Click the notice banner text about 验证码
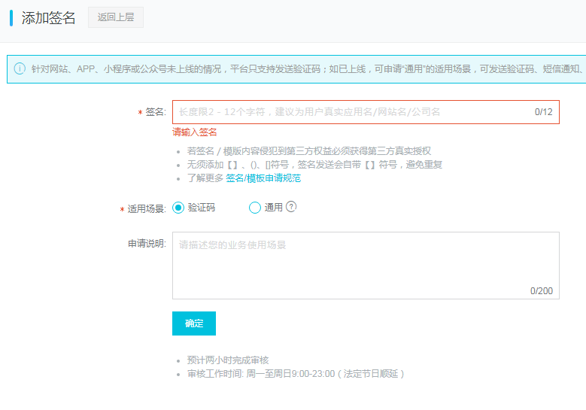 point(301,68)
